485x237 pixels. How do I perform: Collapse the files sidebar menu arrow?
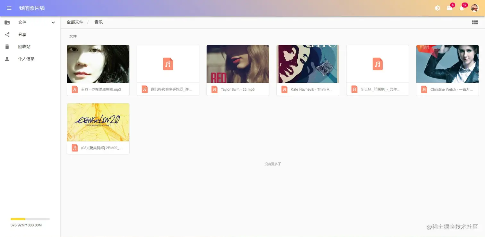click(53, 22)
